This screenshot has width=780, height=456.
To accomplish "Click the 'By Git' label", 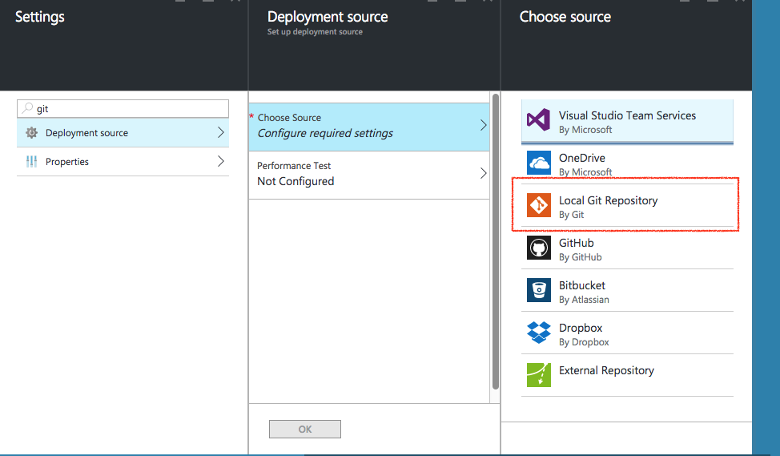I will tap(571, 215).
